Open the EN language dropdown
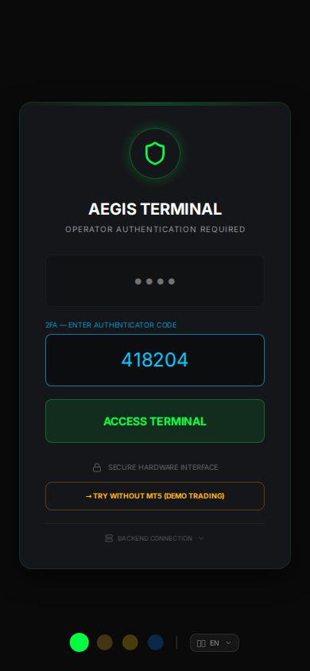310x671 pixels. click(x=215, y=642)
